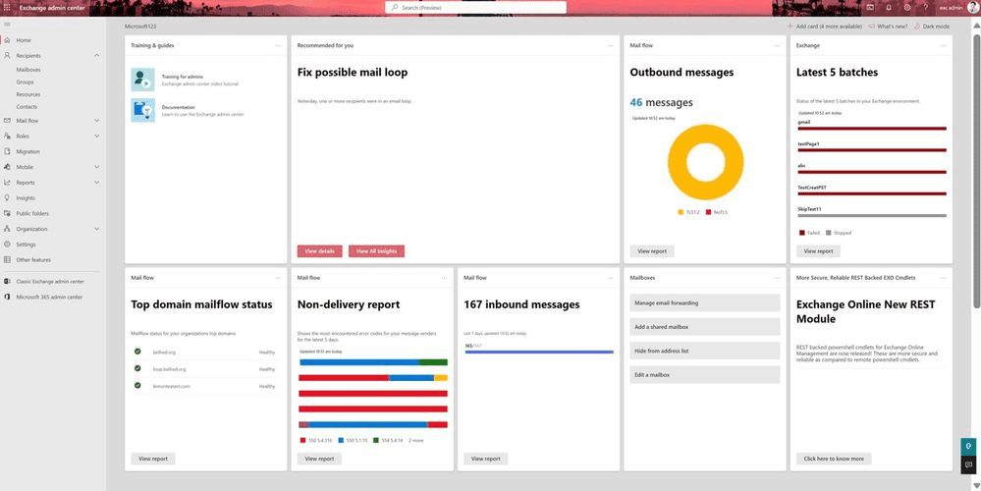Click the Home icon in sidebar
The image size is (981, 491).
(x=7, y=40)
